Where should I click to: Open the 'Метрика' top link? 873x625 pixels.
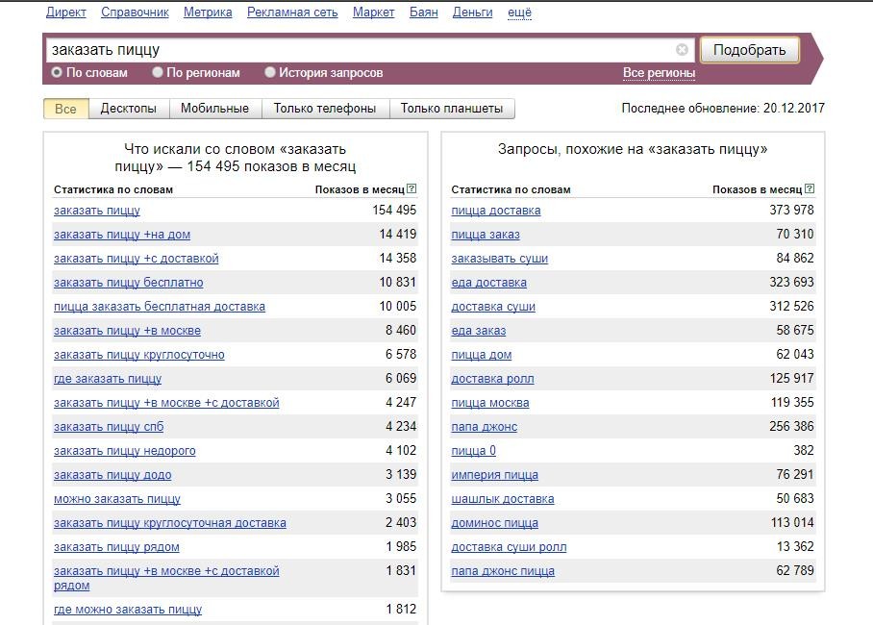tap(208, 12)
